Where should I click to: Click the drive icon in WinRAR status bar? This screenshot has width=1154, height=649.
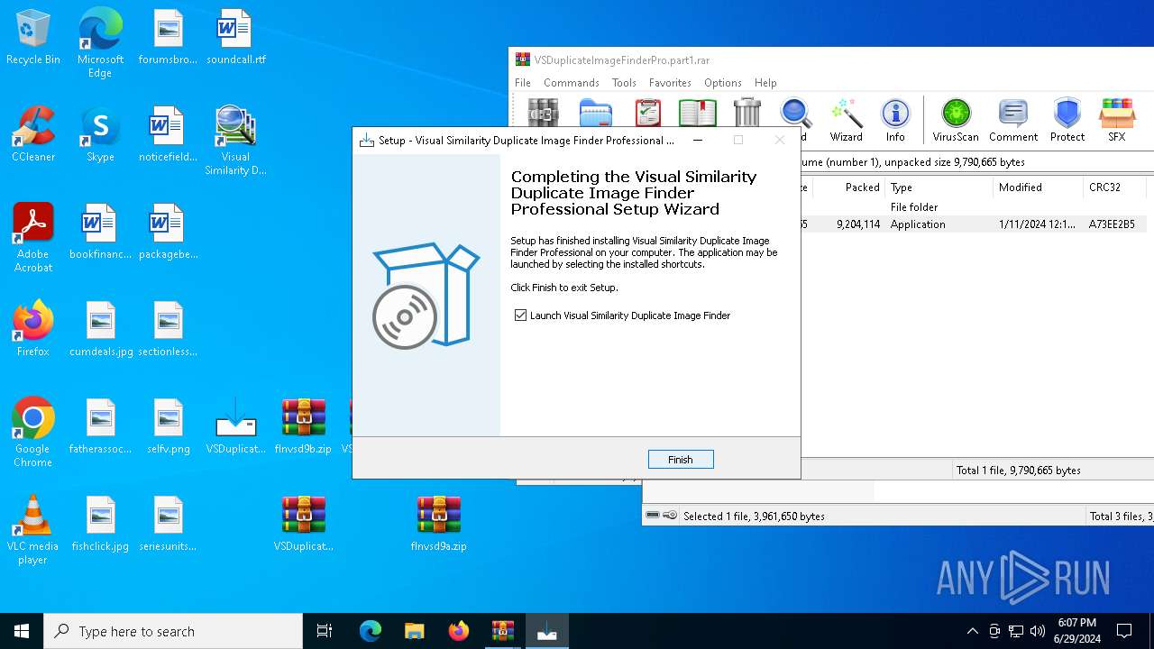pyautogui.click(x=653, y=516)
